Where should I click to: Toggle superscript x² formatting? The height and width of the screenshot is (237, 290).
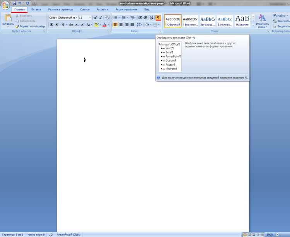click(82, 24)
